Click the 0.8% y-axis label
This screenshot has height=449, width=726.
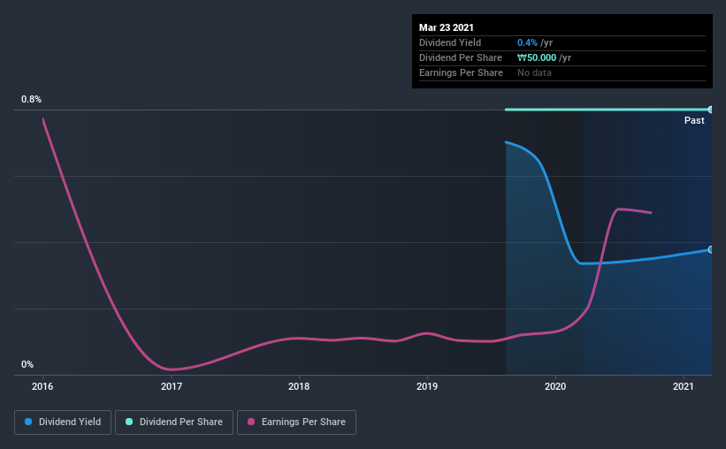click(31, 99)
